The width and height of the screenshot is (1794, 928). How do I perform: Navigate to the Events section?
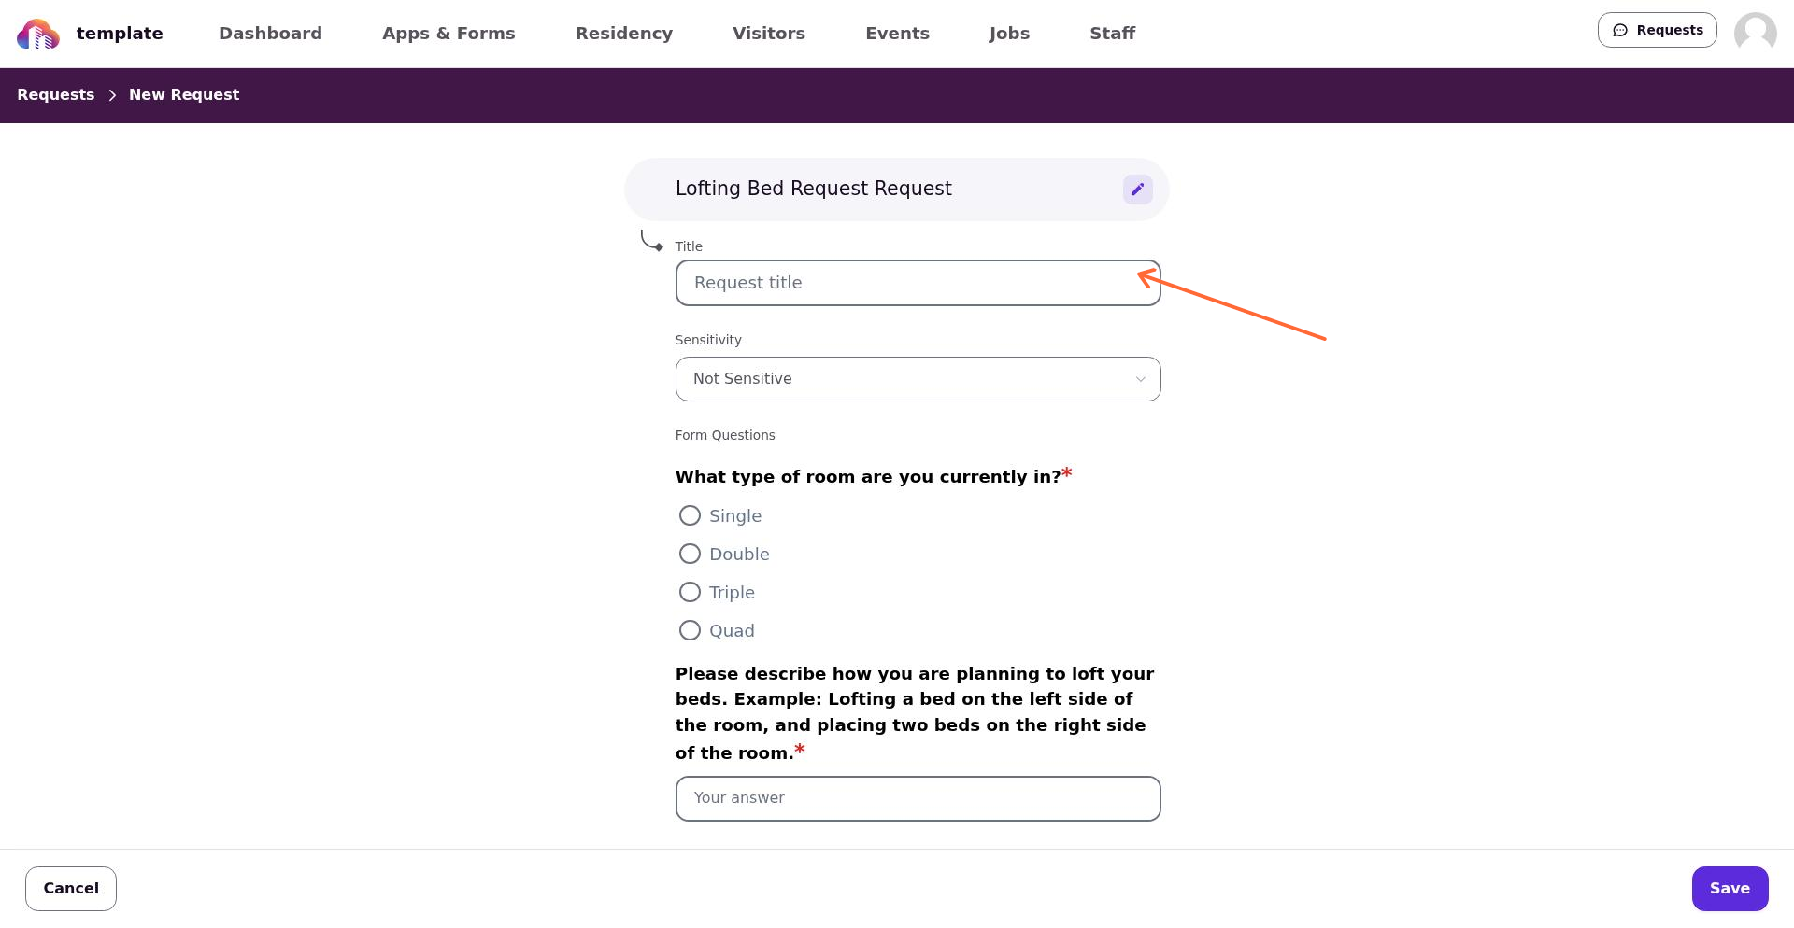(897, 34)
